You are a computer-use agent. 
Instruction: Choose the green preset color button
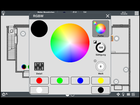pos(60,81)
